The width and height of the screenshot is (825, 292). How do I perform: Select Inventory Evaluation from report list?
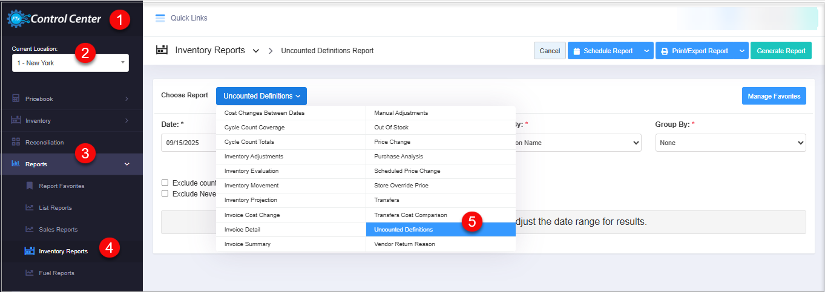click(251, 171)
